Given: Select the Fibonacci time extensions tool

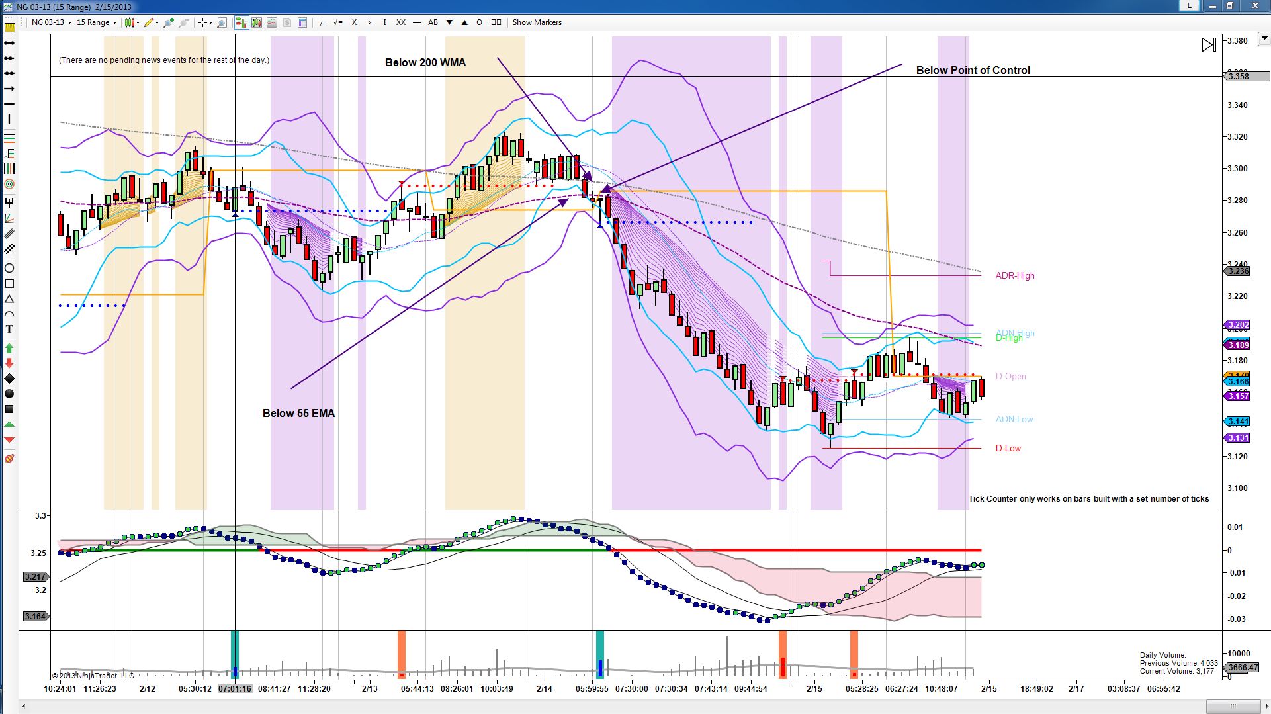Looking at the screenshot, I should pos(9,169).
